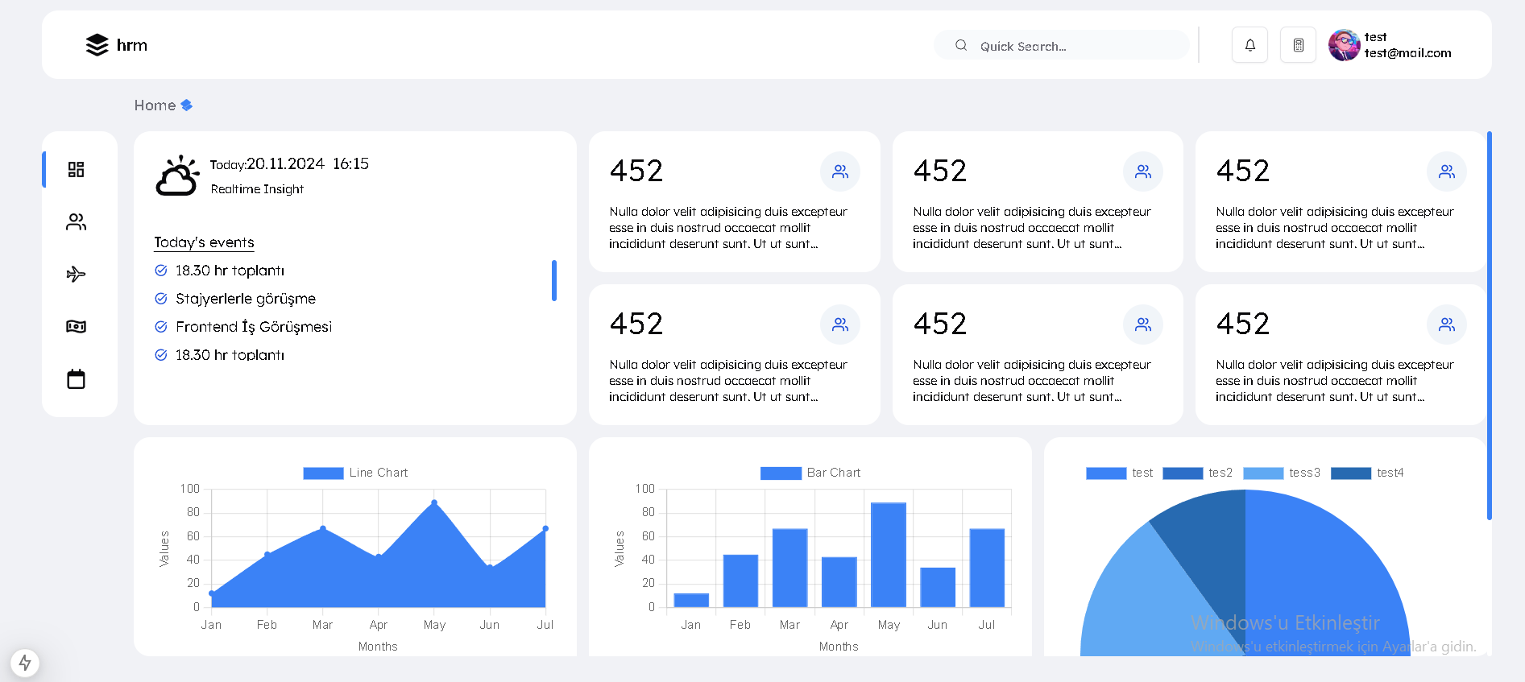
Task: Click the Today's events scrollbar
Action: (554, 280)
